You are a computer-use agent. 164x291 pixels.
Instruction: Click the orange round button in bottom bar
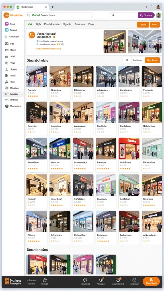(x=151, y=281)
